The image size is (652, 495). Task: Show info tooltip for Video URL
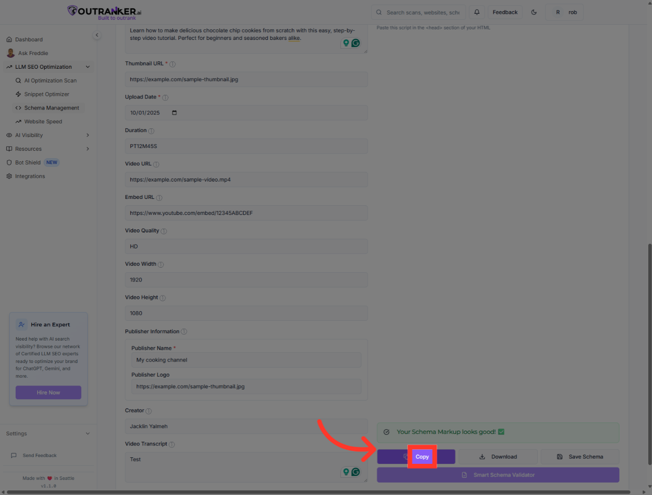pyautogui.click(x=156, y=165)
